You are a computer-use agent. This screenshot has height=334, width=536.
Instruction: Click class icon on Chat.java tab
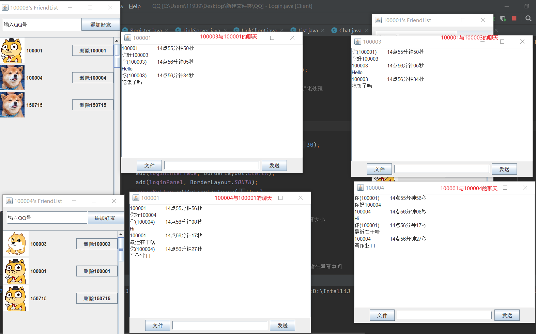coord(334,30)
